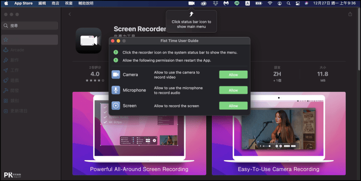Screen dimensions: 361x181
Task: Open Arcade in the App Store sidebar
Action: [x=30, y=50]
